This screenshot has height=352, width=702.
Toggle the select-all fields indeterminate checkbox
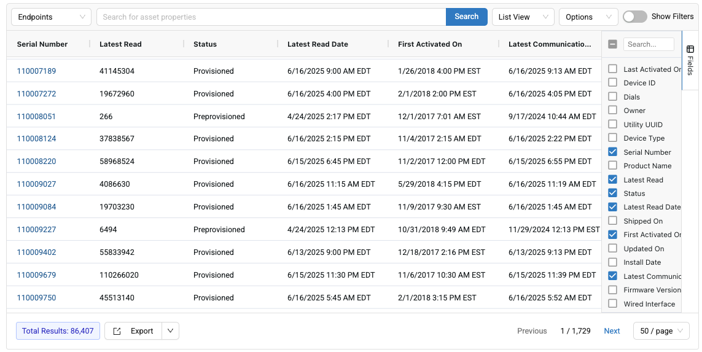tap(612, 44)
